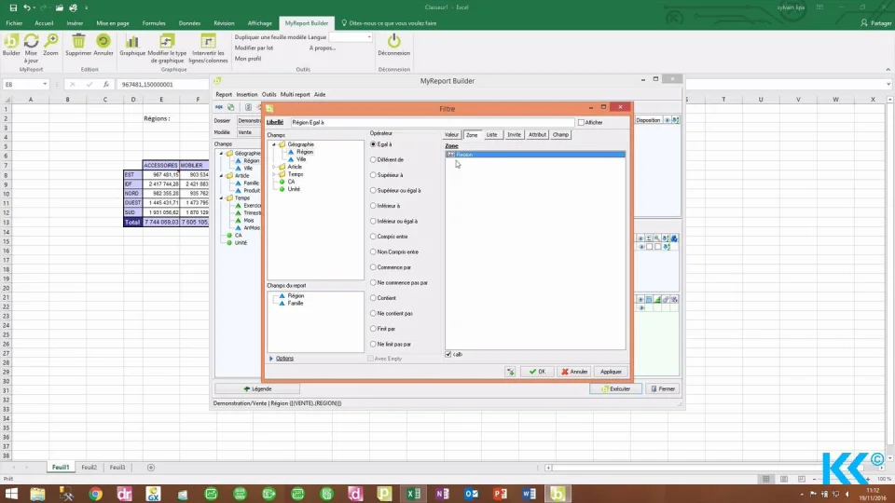This screenshot has height=503, width=895.
Task: Select the Finit par operator
Action: coord(373,329)
